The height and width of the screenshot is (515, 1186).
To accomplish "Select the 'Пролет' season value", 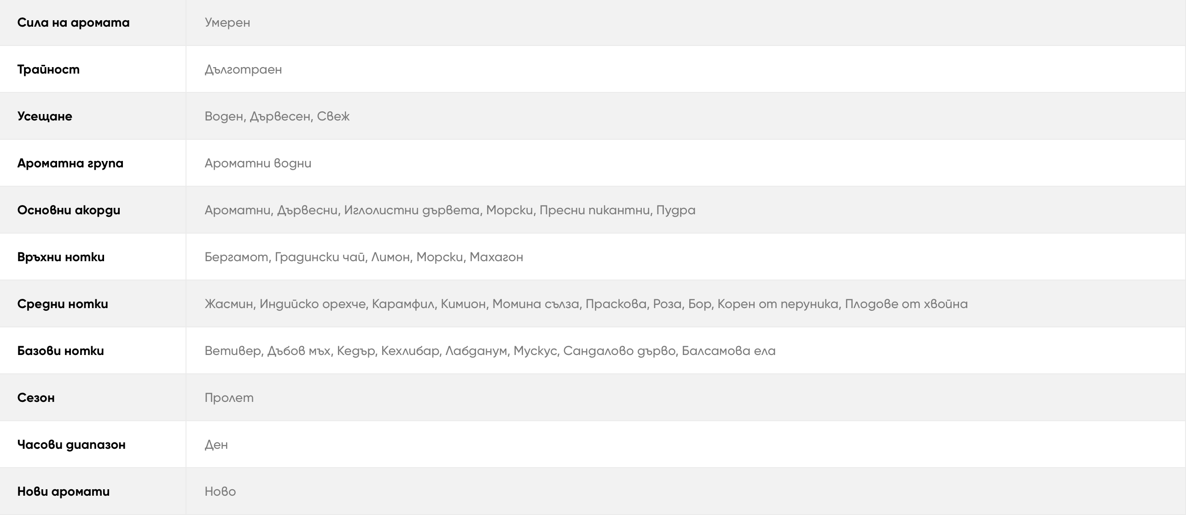I will click(x=229, y=398).
